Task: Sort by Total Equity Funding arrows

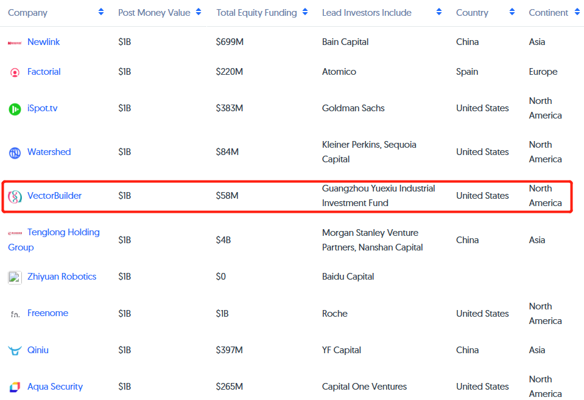Action: click(x=305, y=12)
